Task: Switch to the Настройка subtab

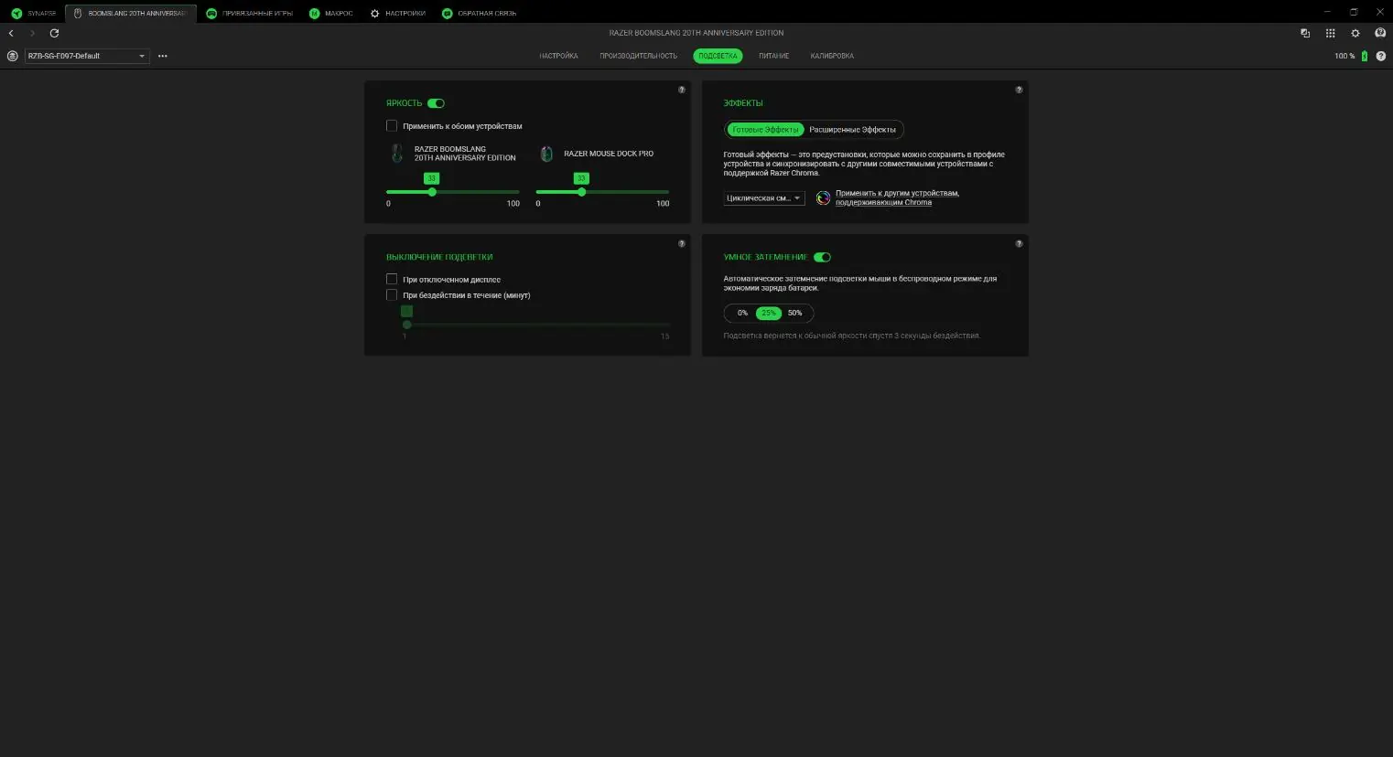Action: [x=558, y=56]
